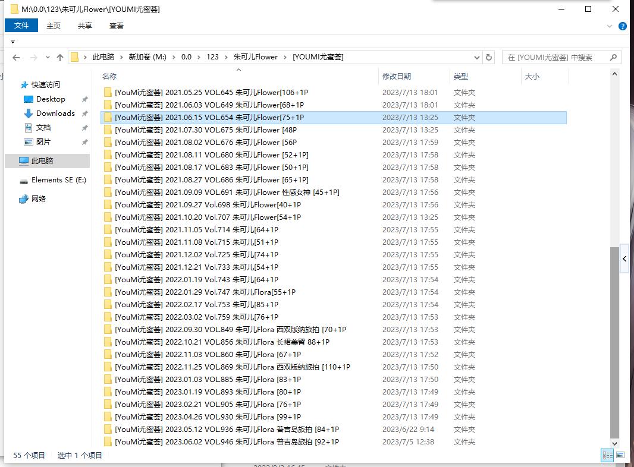Image resolution: width=634 pixels, height=467 pixels.
Task: Sort by the 类型 column header
Action: 460,77
